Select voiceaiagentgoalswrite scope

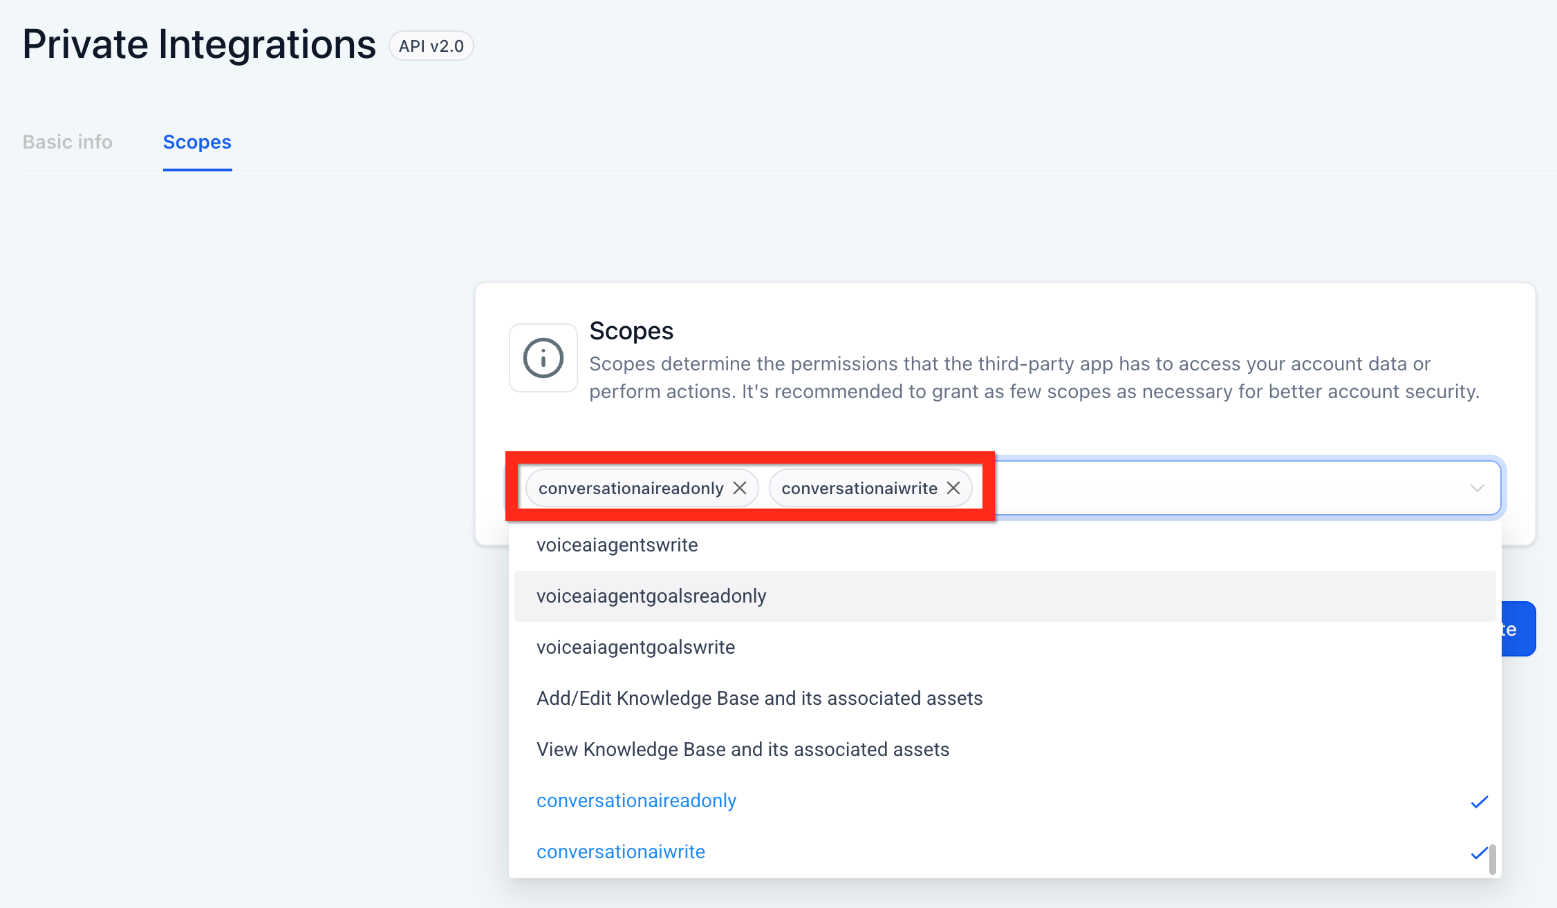click(x=635, y=647)
